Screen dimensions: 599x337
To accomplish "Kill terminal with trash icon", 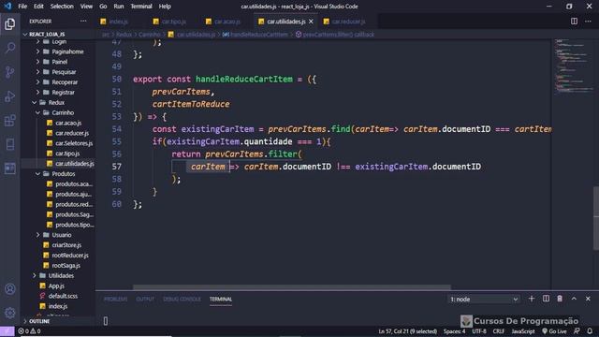I will (x=560, y=299).
